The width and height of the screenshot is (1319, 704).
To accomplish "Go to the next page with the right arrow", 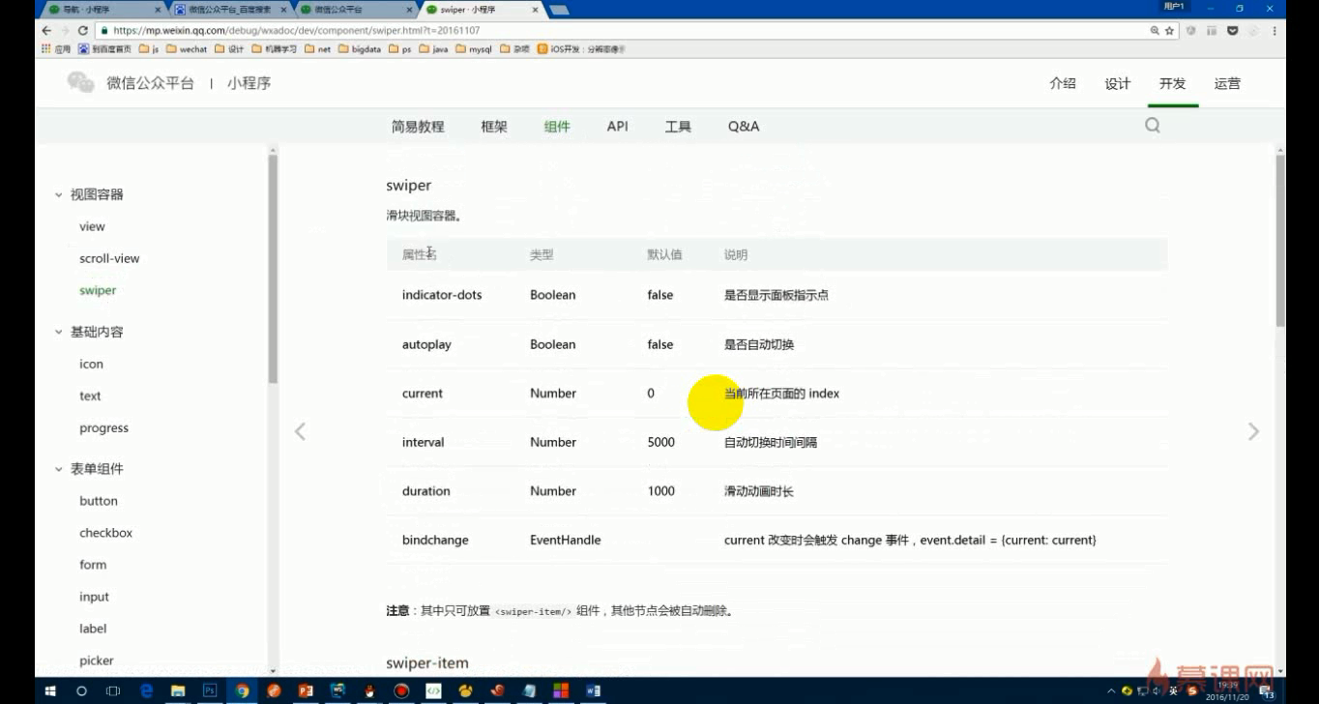I will (x=1253, y=431).
